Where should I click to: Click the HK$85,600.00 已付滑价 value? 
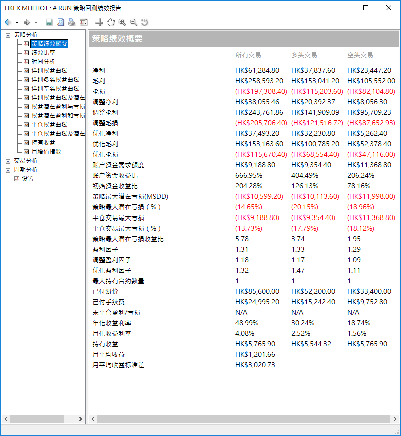pyautogui.click(x=257, y=291)
